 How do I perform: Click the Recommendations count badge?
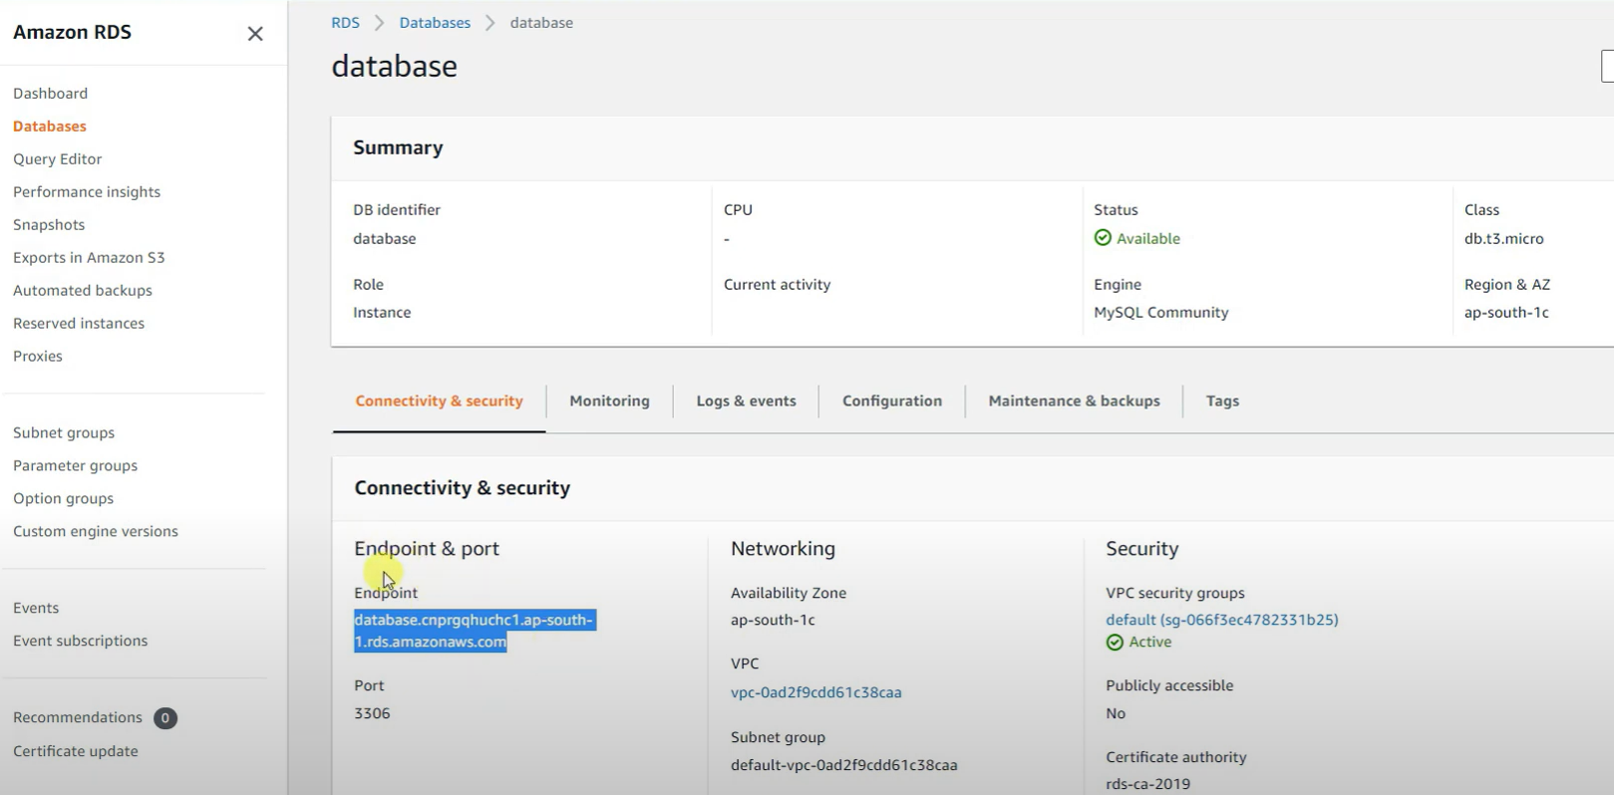(x=165, y=718)
